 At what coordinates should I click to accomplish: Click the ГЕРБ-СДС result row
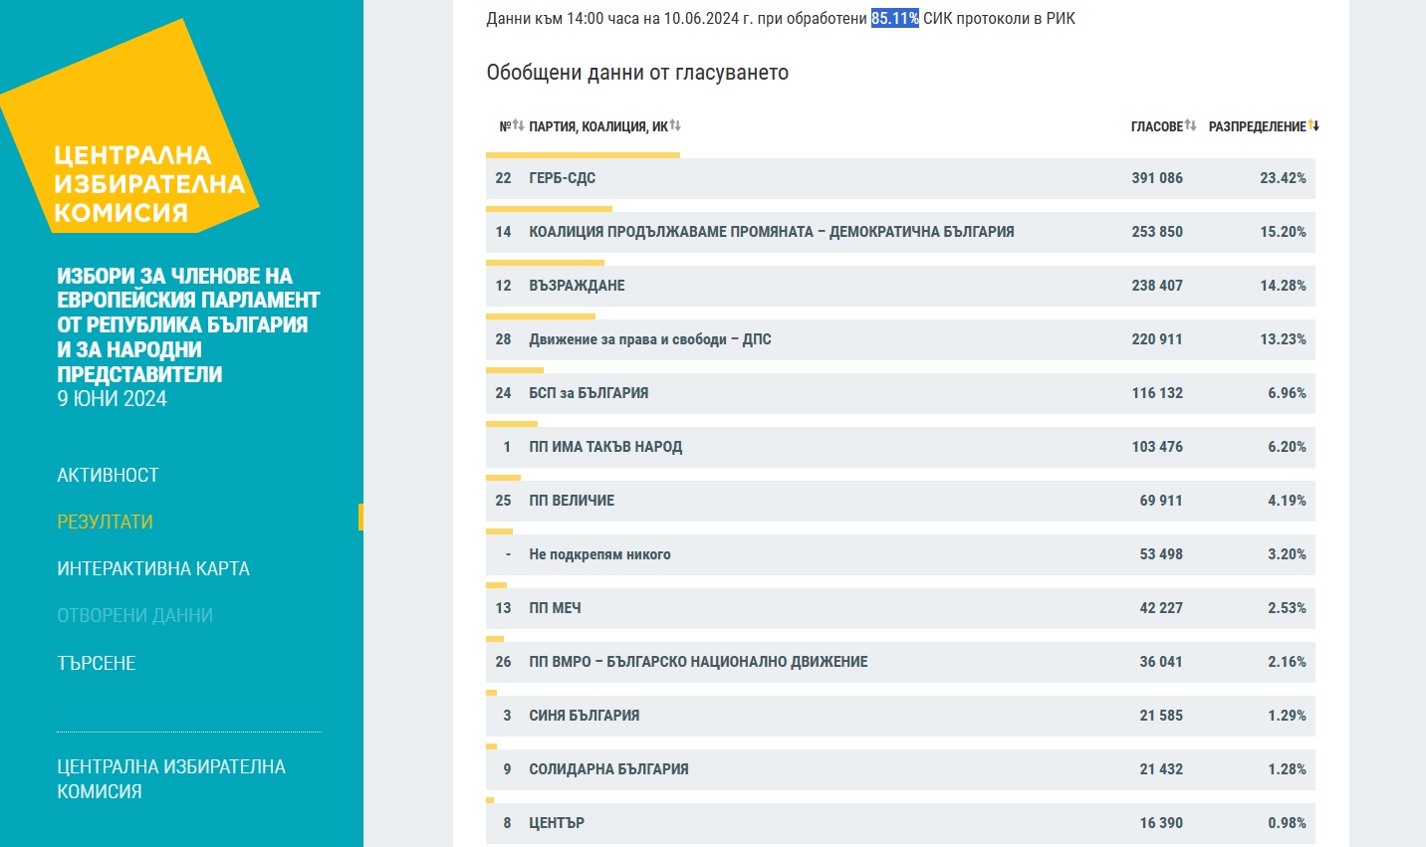tap(899, 178)
